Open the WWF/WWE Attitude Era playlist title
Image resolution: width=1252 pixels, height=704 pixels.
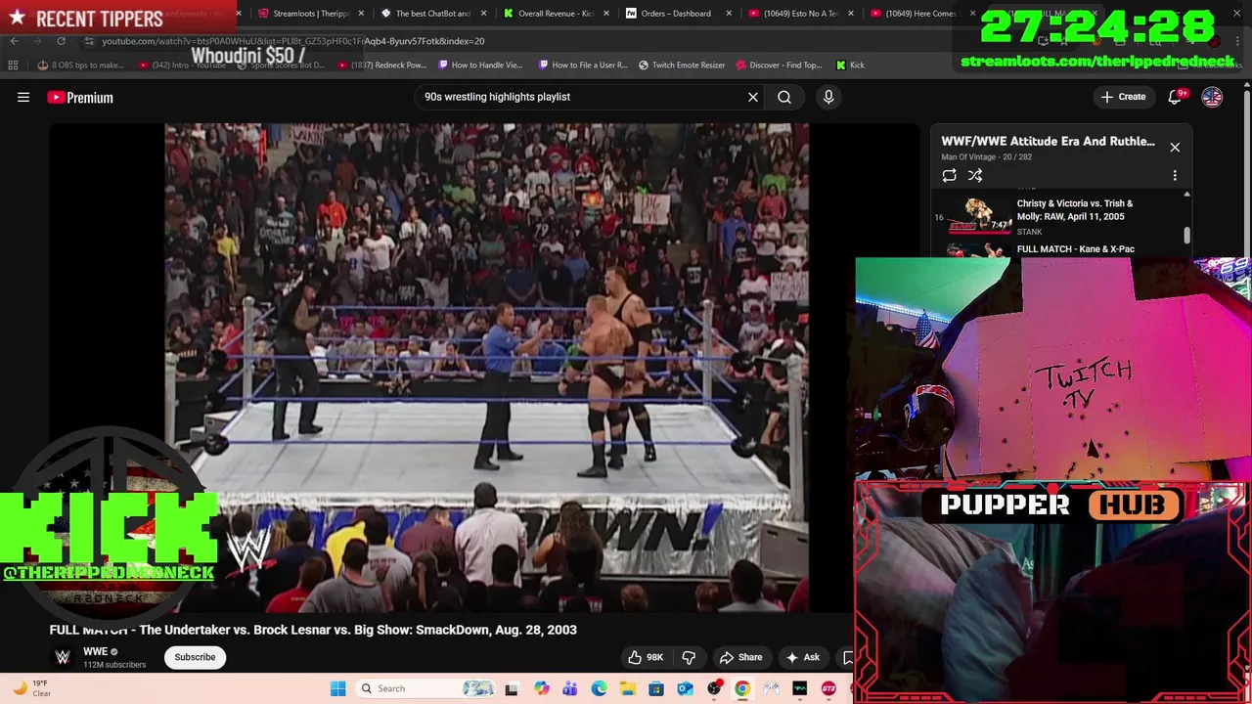pyautogui.click(x=1048, y=141)
